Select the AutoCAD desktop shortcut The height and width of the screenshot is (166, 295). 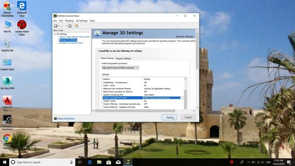[x=7, y=103]
